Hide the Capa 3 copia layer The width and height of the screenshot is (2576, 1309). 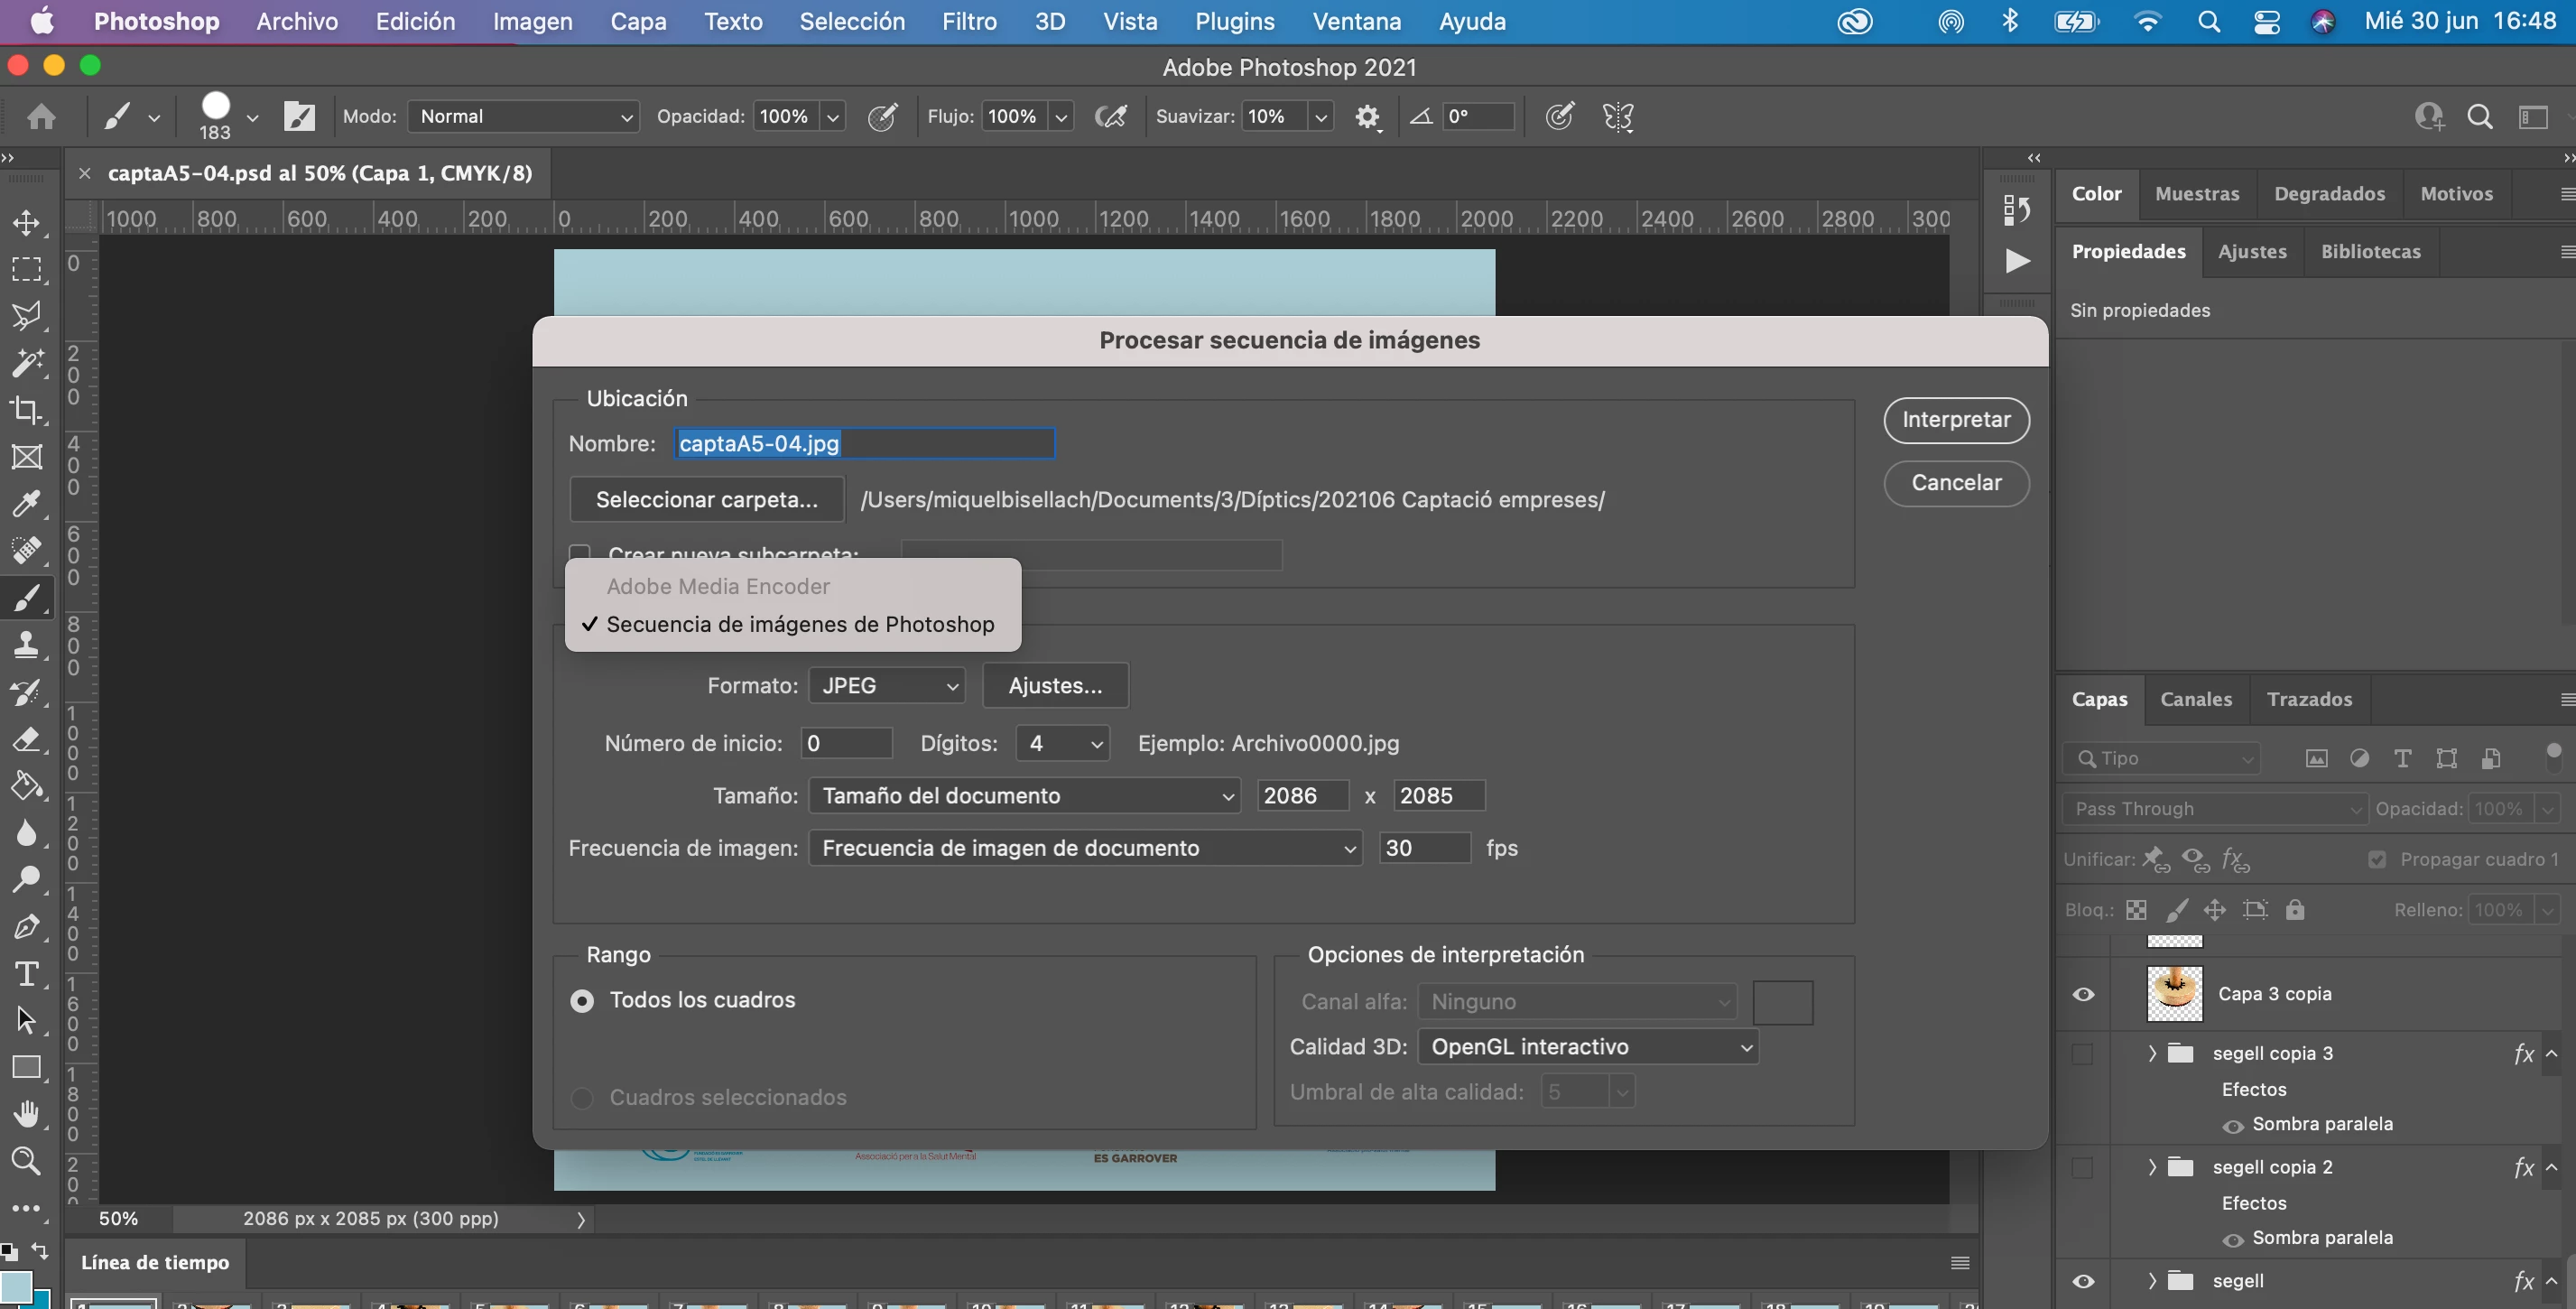[2083, 994]
